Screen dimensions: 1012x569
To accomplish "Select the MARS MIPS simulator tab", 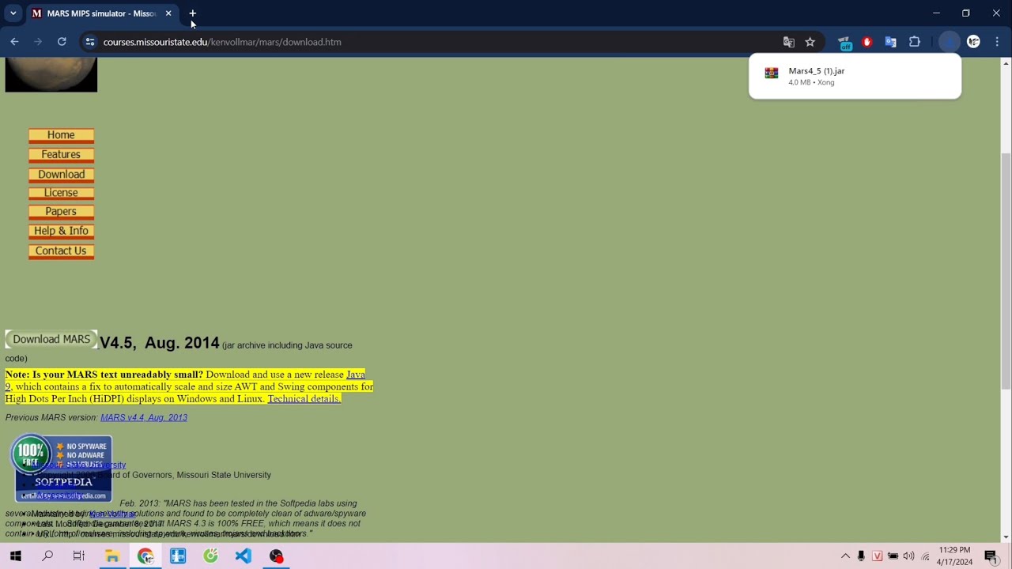I will click(x=100, y=13).
